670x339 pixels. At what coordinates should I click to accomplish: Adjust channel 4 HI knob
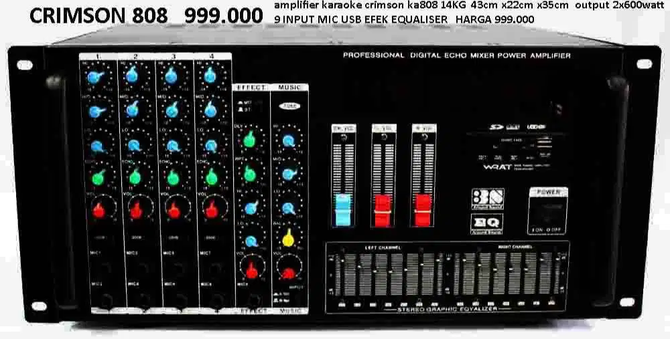click(210, 76)
